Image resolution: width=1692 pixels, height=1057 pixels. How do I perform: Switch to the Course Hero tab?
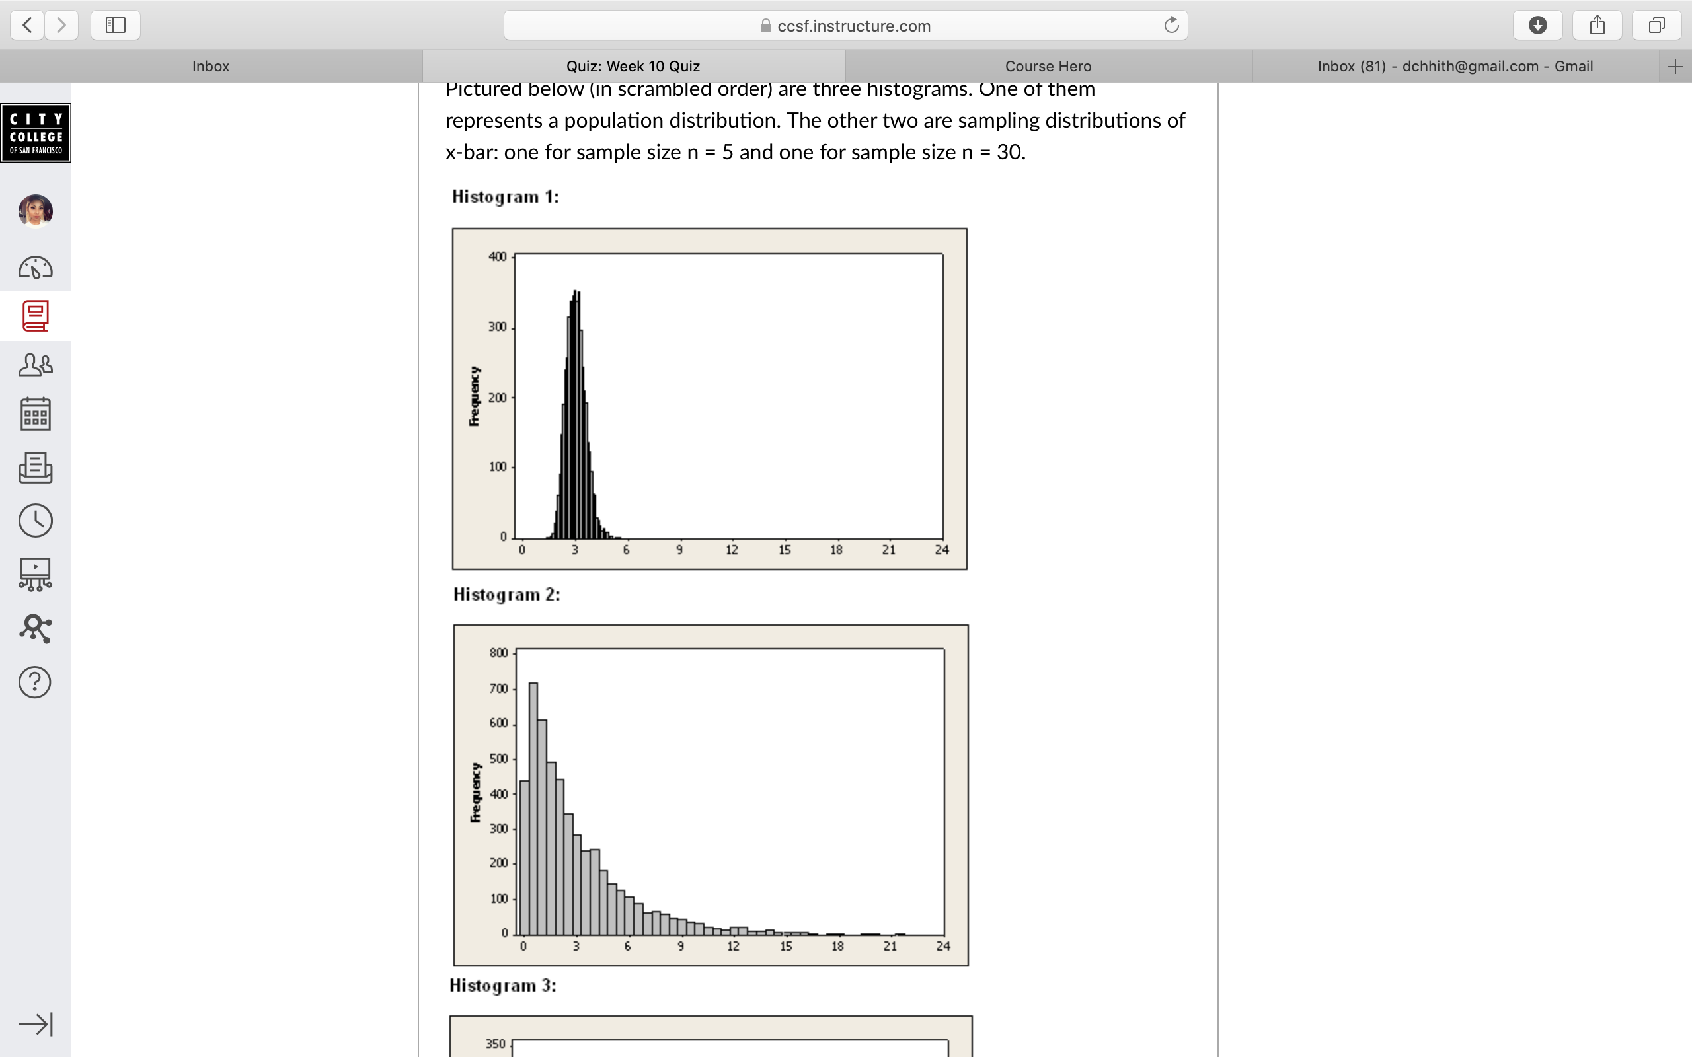click(1048, 65)
